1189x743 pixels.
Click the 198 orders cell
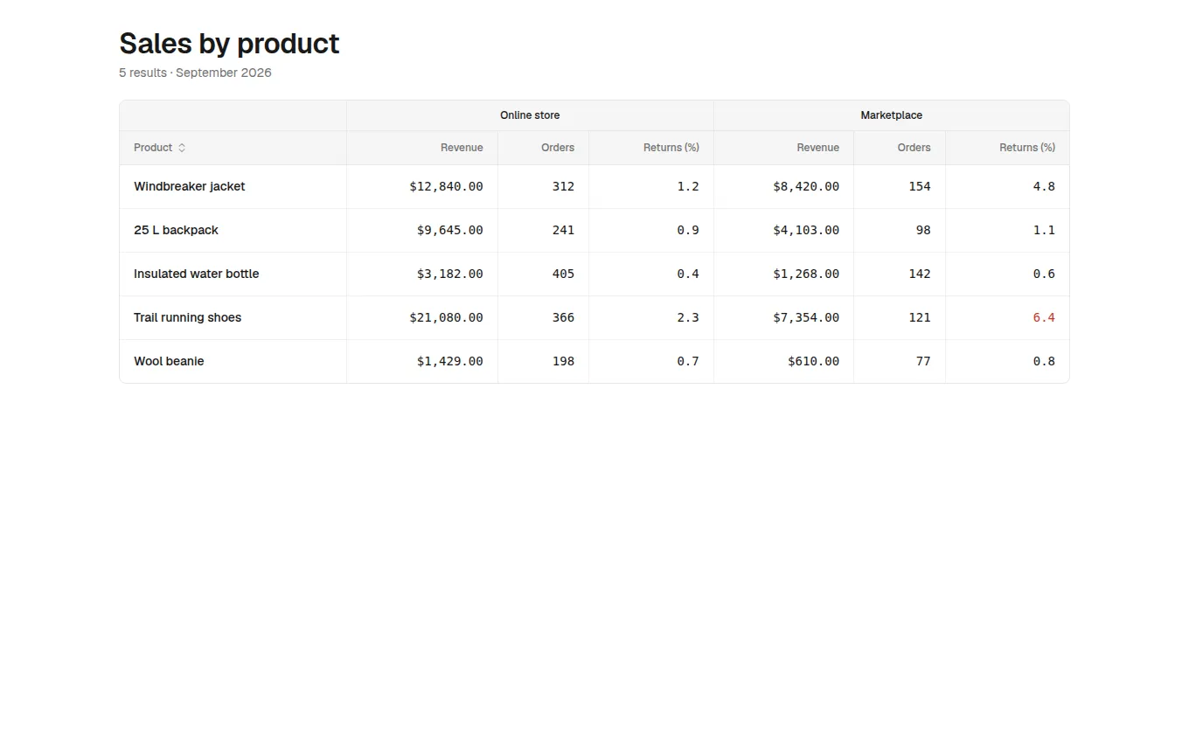[544, 361]
